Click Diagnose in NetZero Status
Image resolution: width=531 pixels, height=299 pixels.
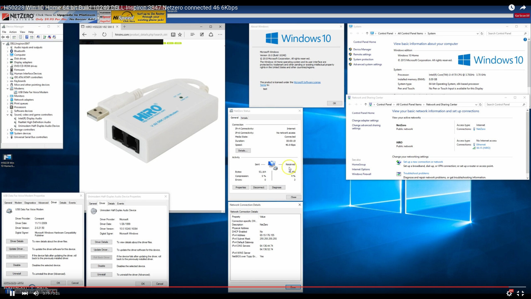point(277,187)
